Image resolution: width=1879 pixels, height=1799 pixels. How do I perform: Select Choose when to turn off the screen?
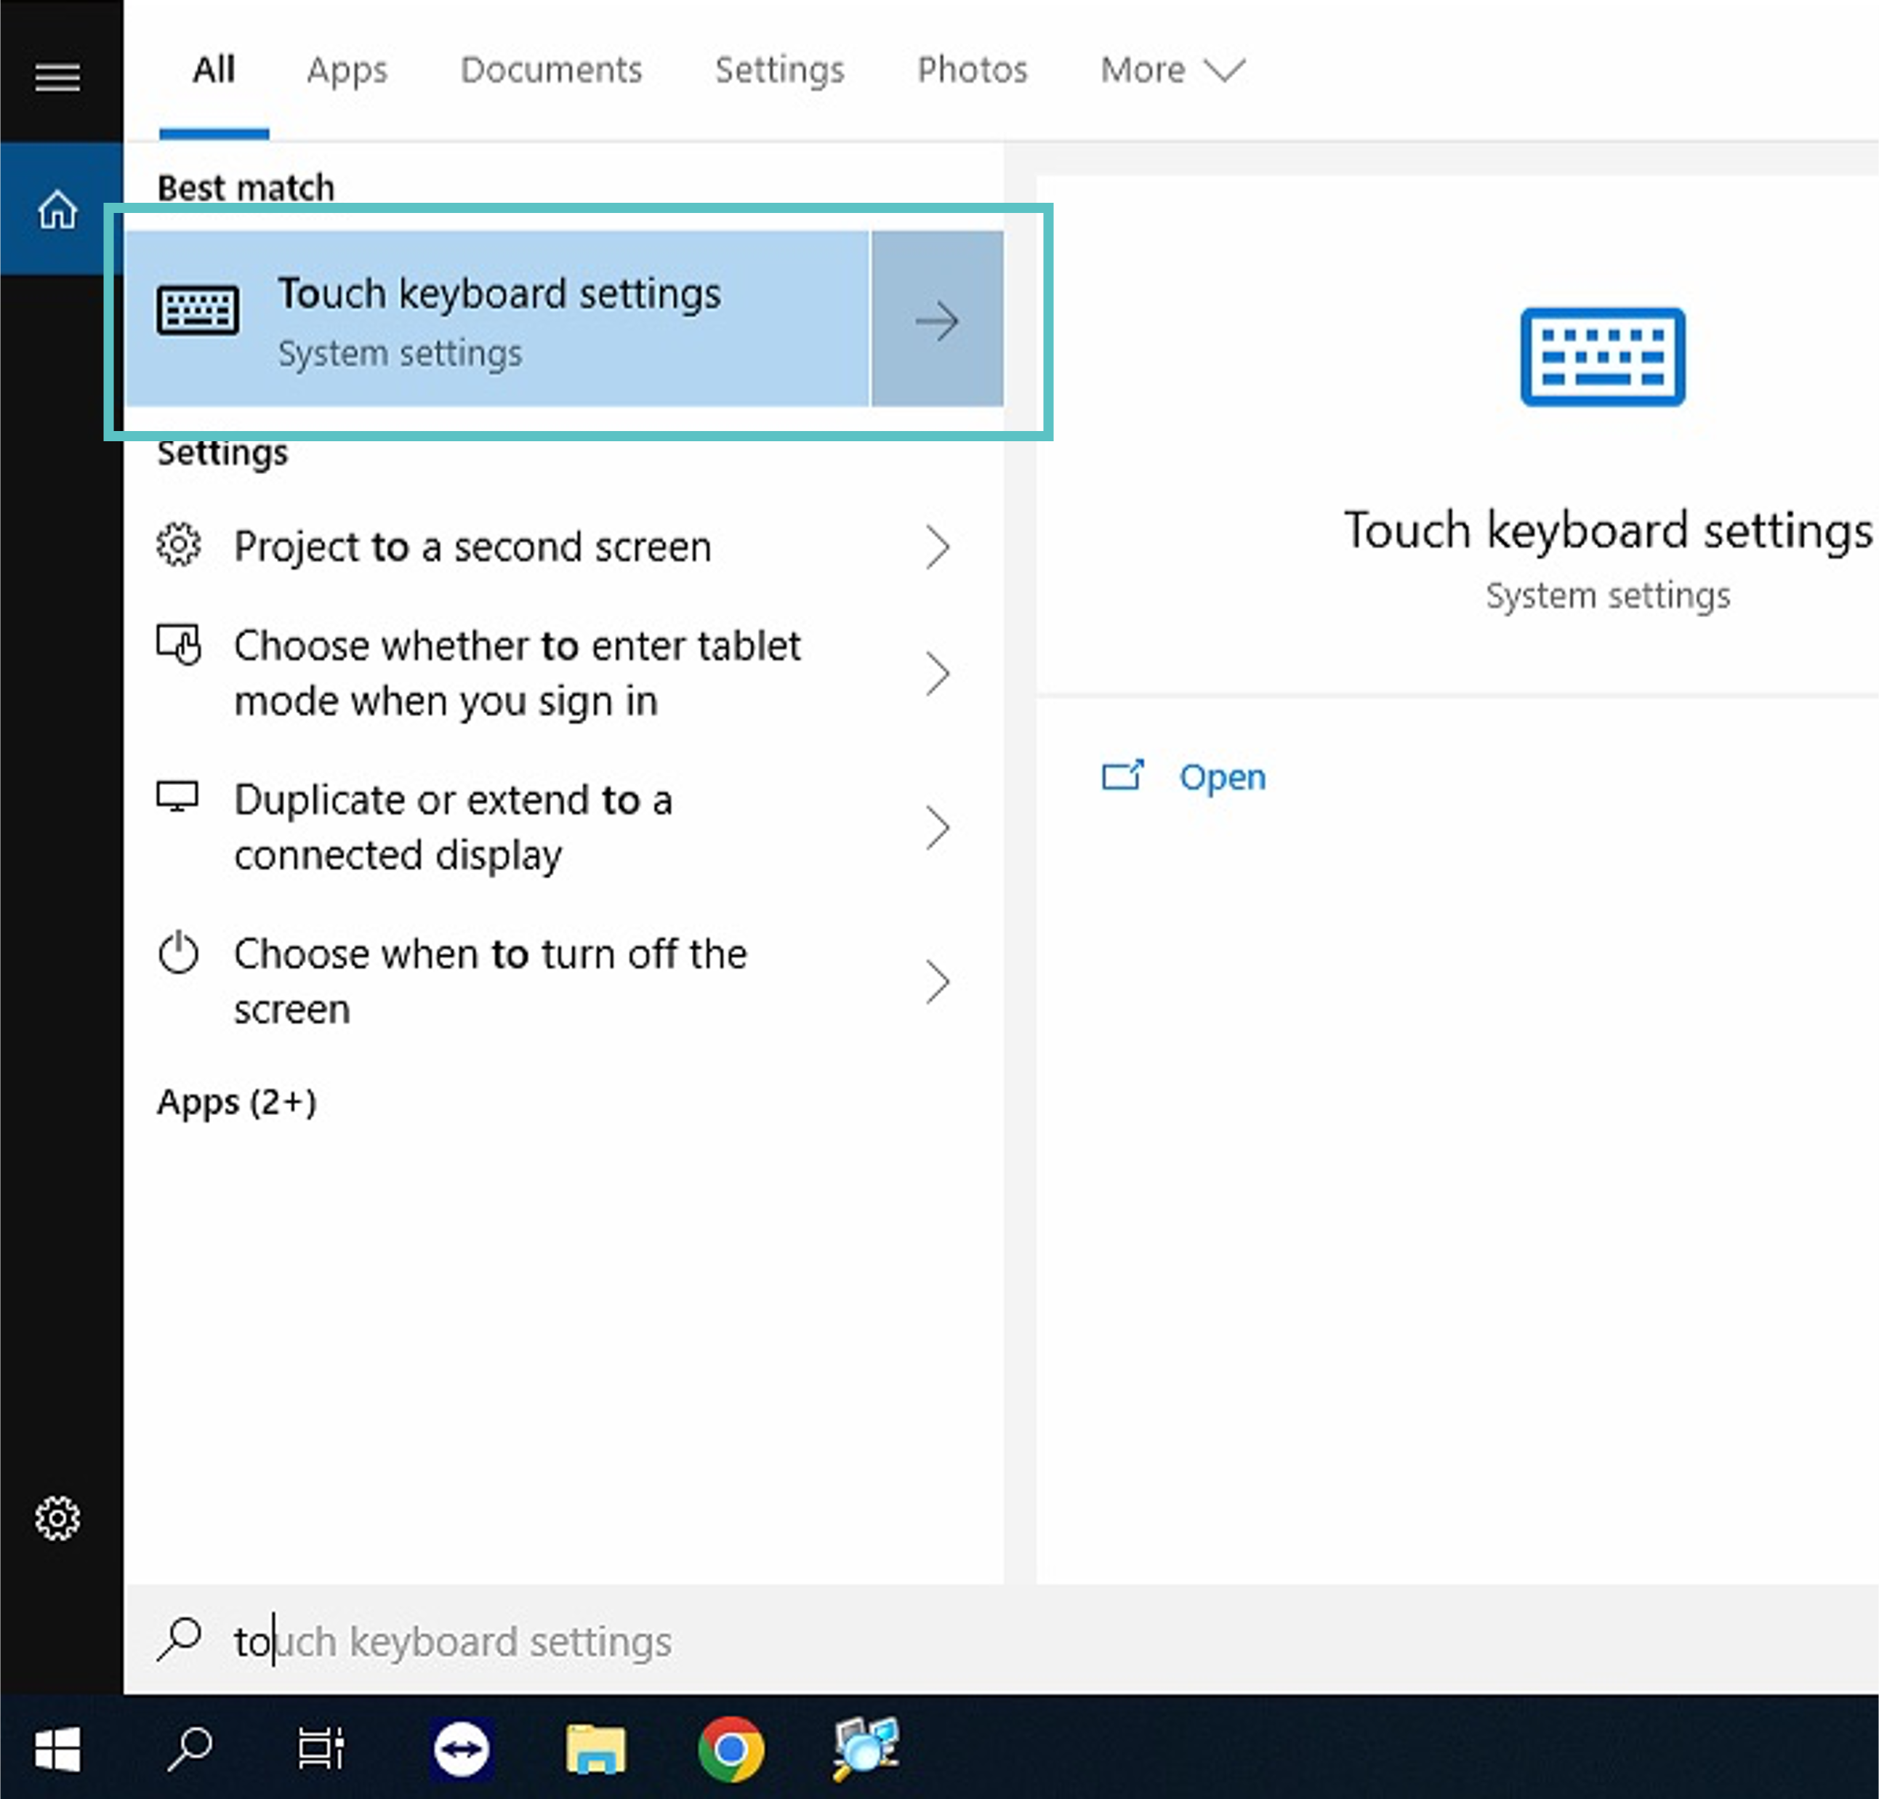(x=564, y=983)
